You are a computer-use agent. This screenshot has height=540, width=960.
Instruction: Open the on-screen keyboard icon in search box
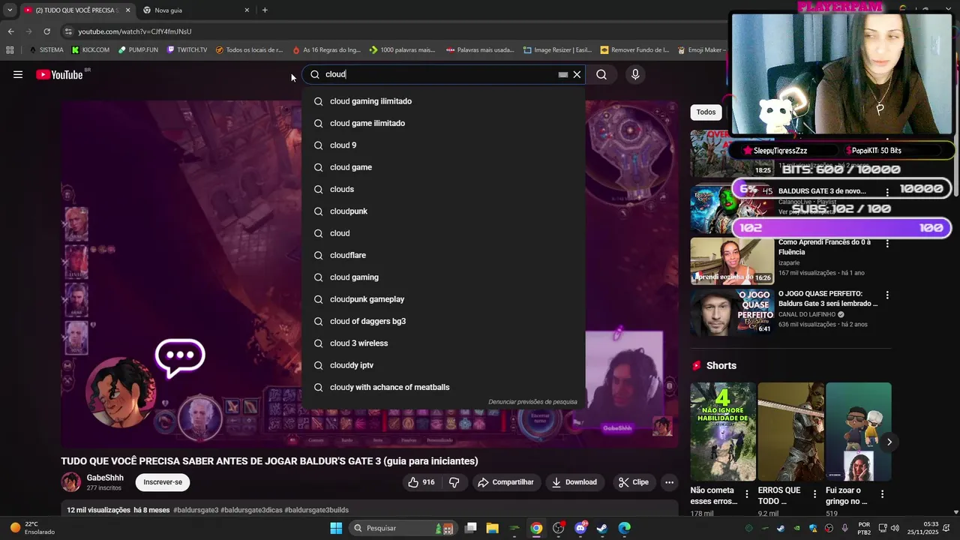click(562, 74)
